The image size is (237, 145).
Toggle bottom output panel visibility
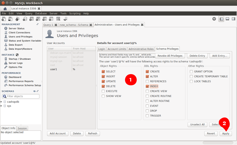[x=227, y=19]
